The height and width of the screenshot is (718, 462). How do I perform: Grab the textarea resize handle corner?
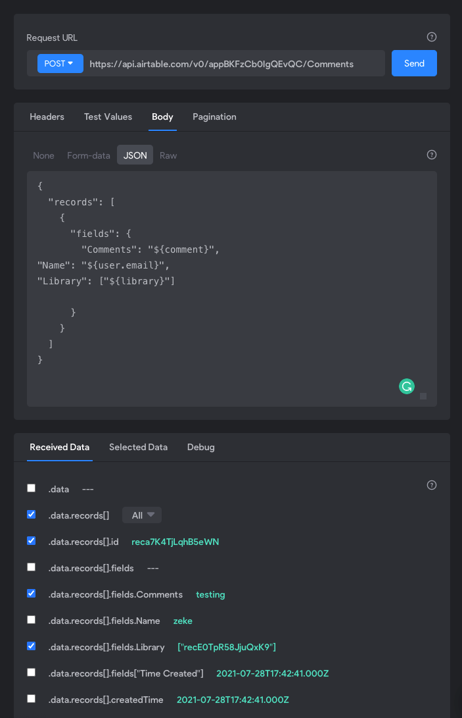click(x=423, y=396)
